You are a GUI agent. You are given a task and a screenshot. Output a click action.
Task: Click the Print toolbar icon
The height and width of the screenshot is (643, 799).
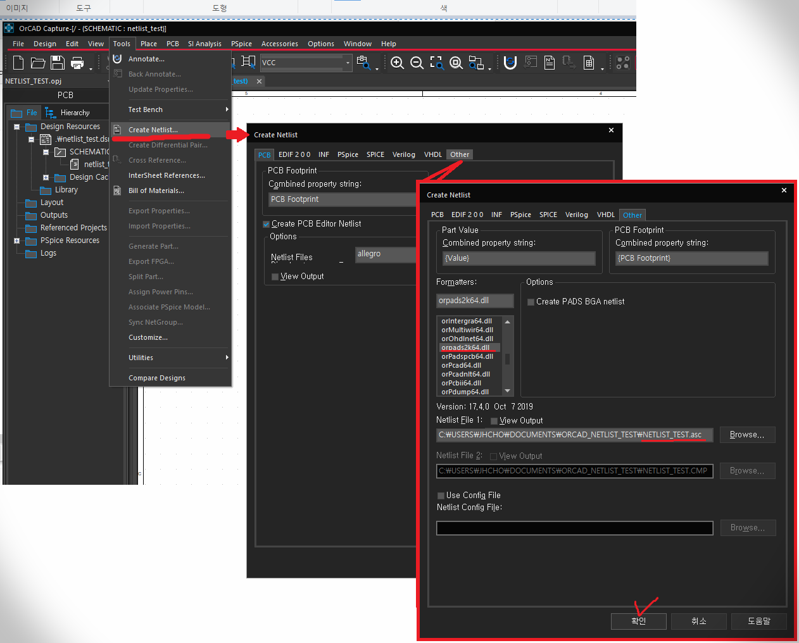click(x=77, y=63)
